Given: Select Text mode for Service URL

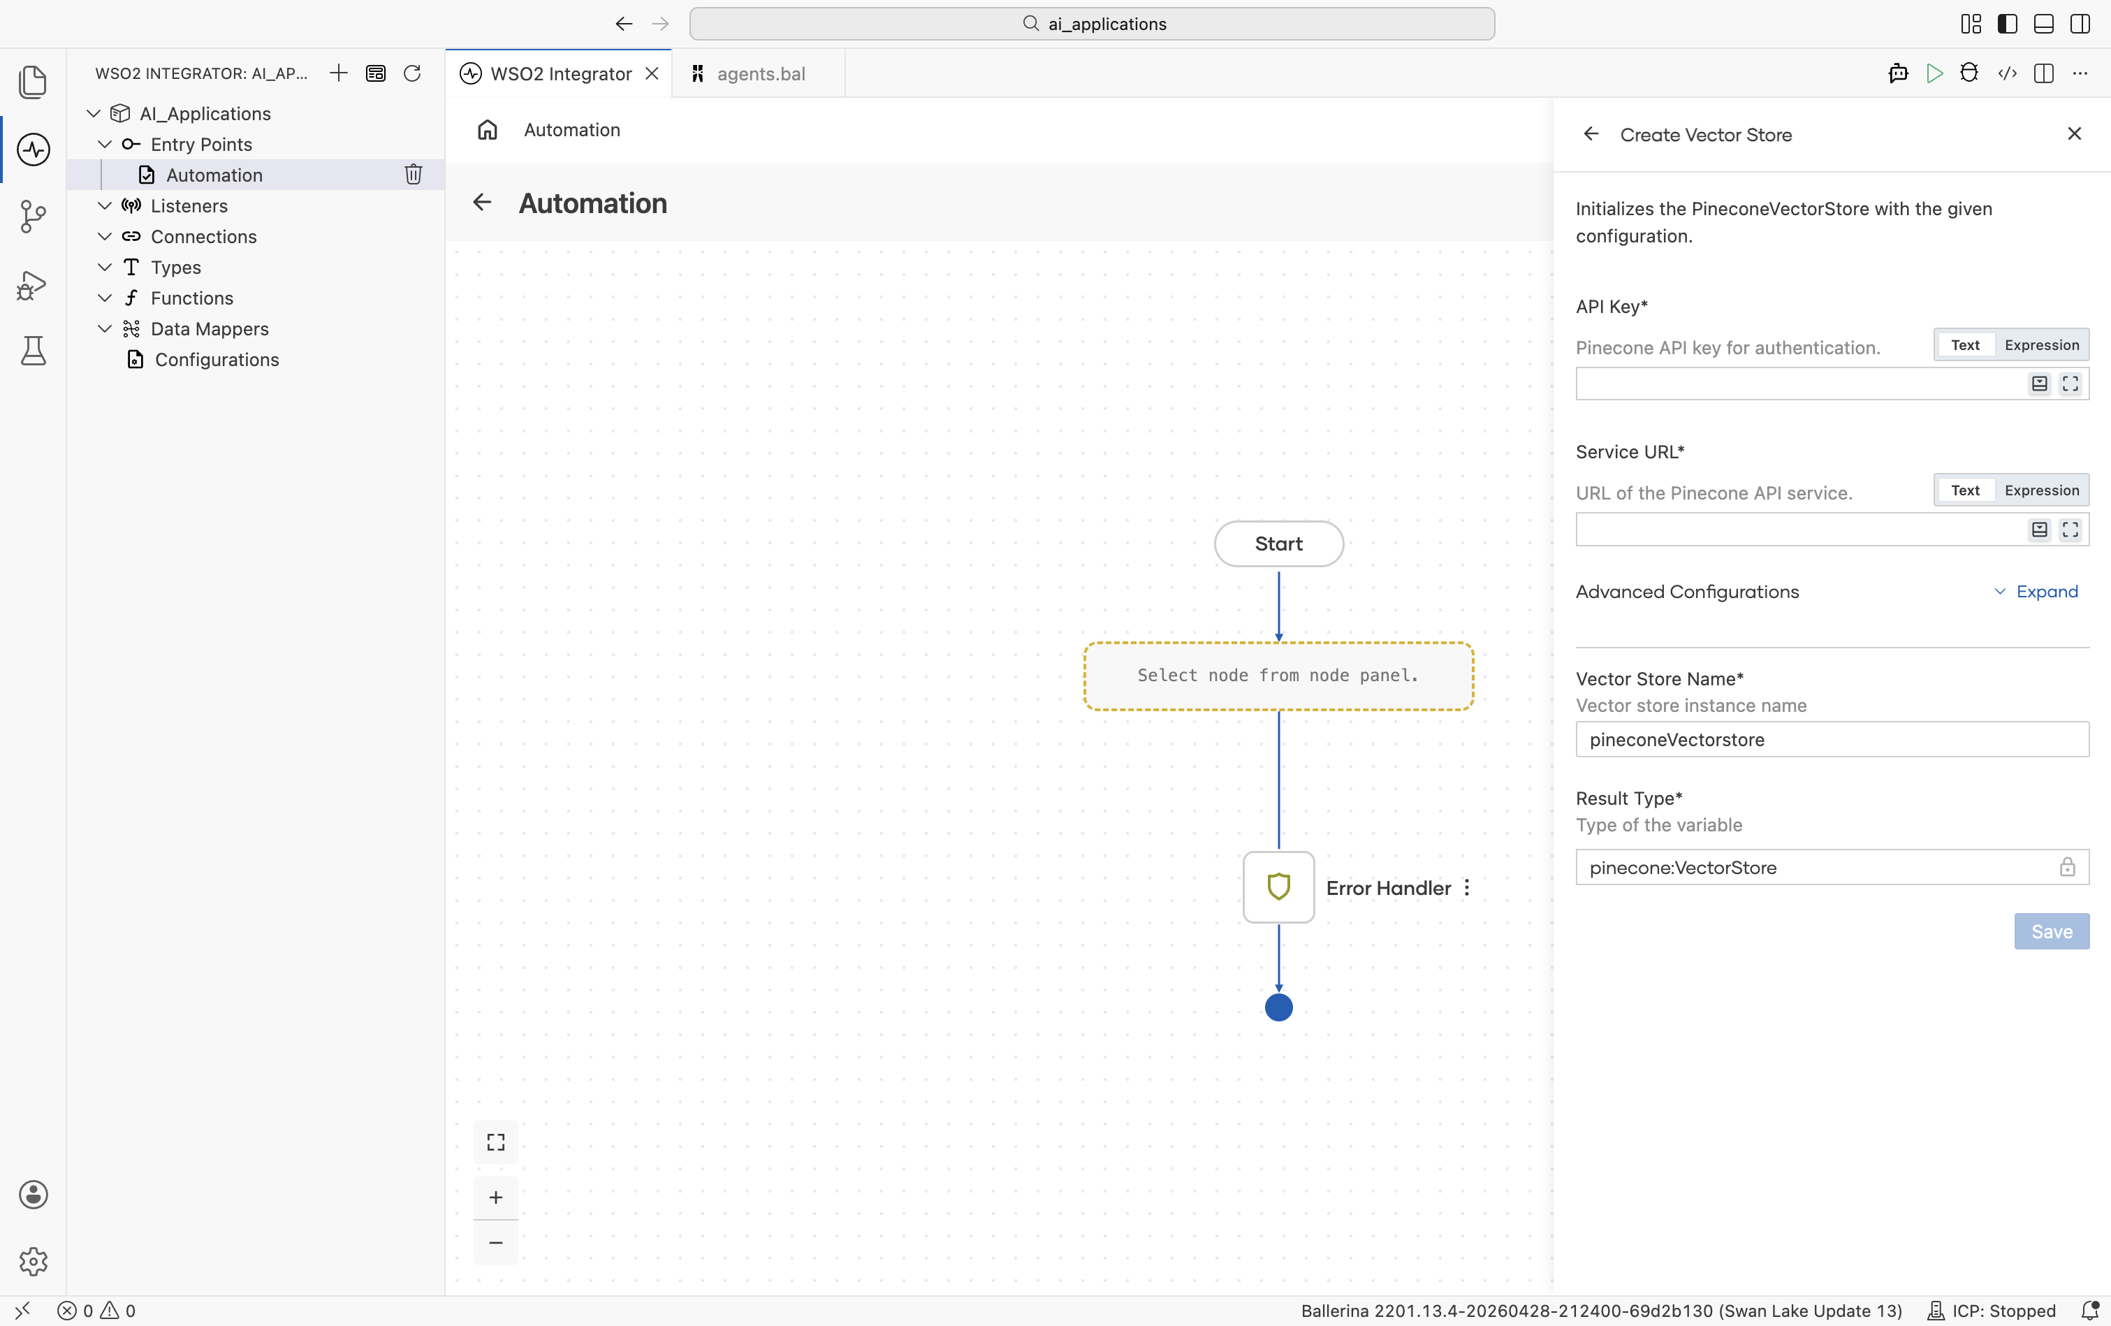Looking at the screenshot, I should 1966,490.
